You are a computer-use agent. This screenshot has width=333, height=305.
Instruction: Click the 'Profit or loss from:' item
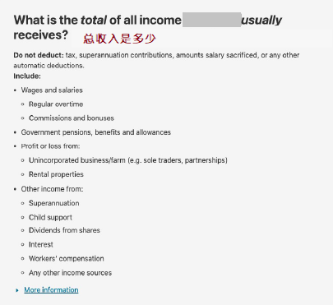point(50,146)
